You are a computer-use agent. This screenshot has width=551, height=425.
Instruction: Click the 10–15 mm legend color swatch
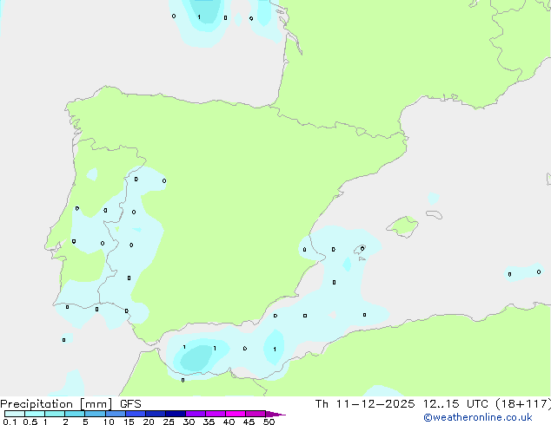pos(116,414)
